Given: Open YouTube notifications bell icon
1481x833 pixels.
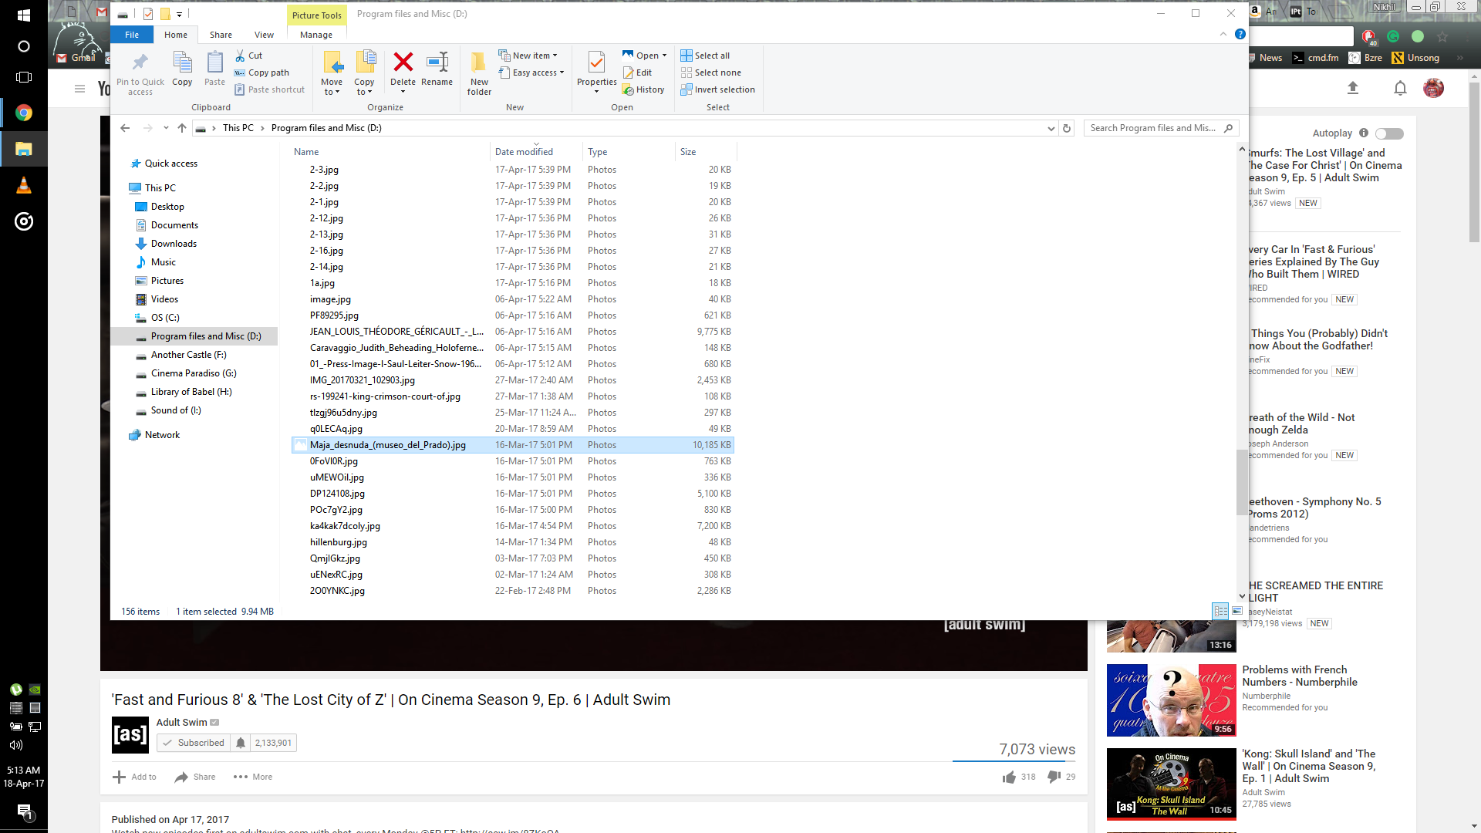Looking at the screenshot, I should pos(1400,88).
